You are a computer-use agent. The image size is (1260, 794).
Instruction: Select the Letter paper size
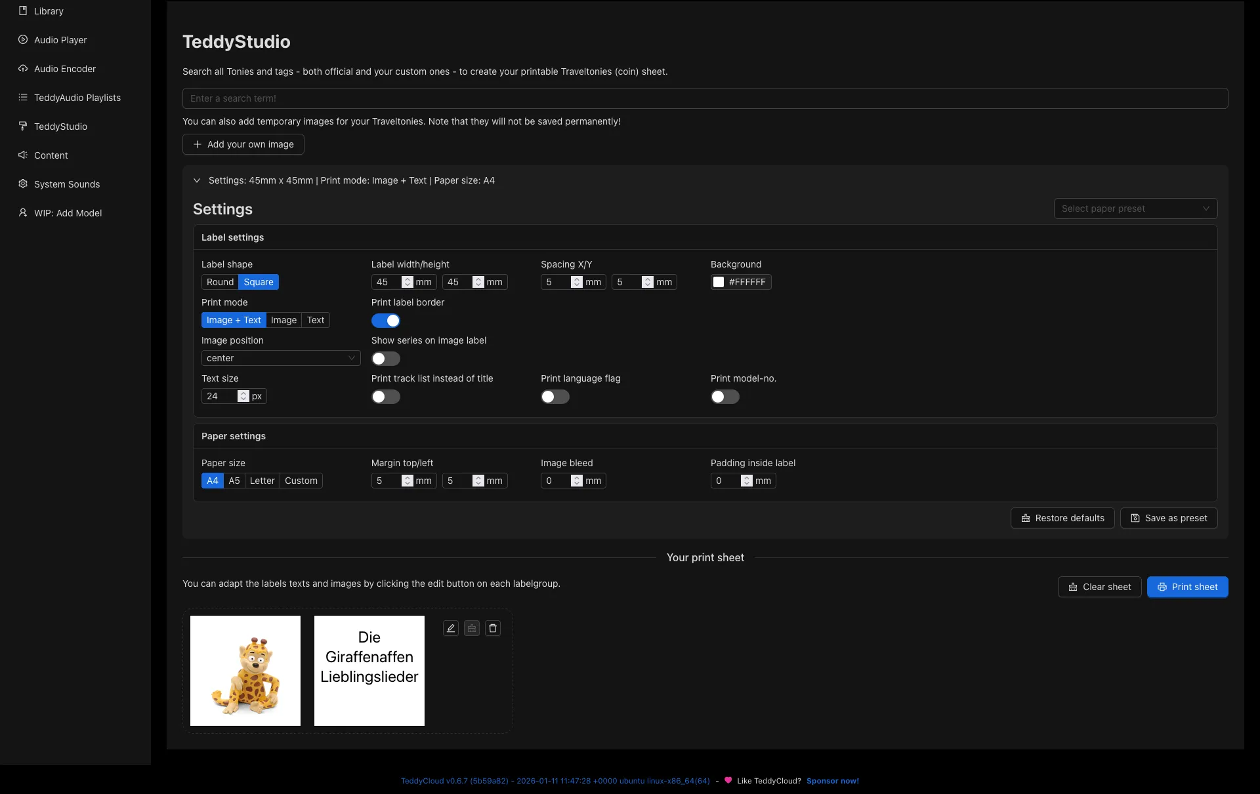[261, 481]
